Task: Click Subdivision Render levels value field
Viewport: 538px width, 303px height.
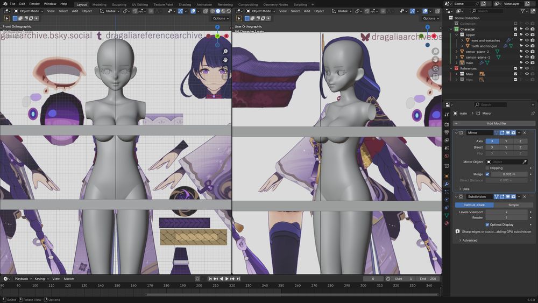Action: 506,217
